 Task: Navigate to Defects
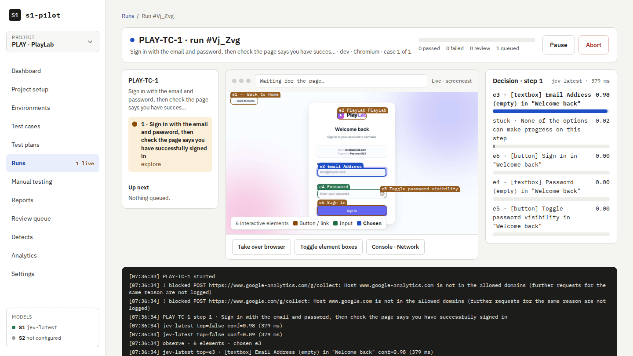[53, 237]
